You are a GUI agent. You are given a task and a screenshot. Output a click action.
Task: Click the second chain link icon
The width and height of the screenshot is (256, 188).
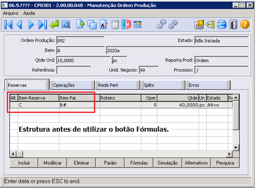point(173,25)
